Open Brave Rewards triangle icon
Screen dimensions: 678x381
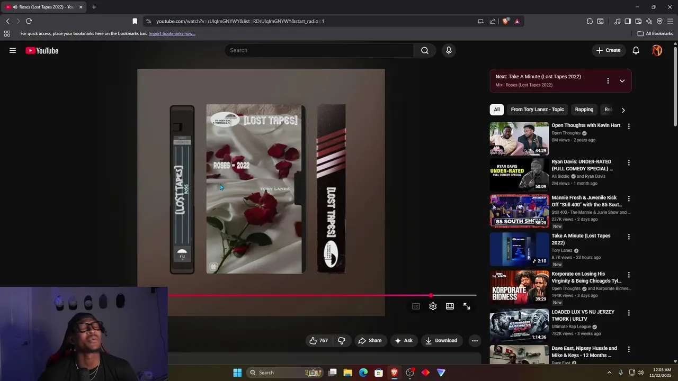point(517,21)
